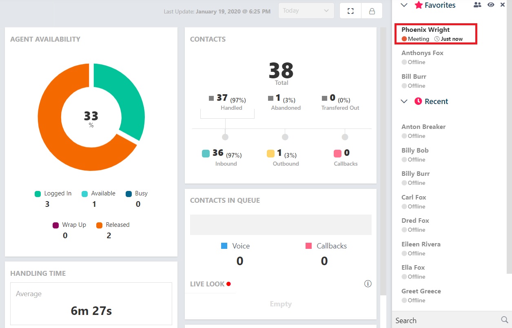
Task: Click the LIVE LOOK label
Action: [207, 284]
